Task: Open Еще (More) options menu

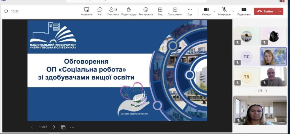Action: click(x=190, y=10)
